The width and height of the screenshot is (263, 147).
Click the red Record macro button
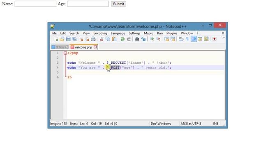click(215, 39)
